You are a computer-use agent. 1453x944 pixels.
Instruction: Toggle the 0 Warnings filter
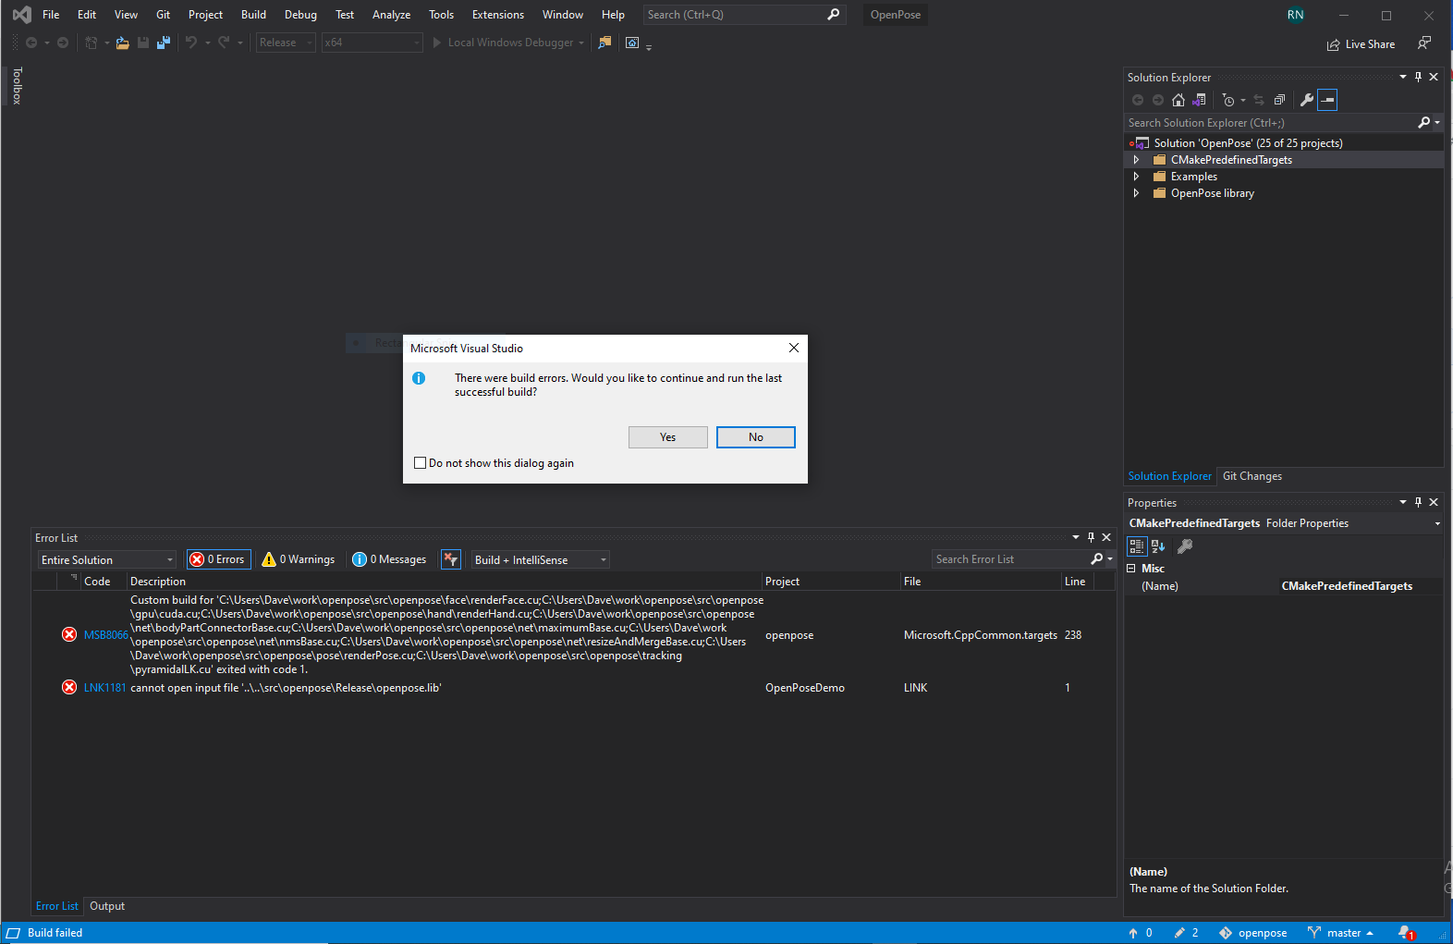point(299,559)
